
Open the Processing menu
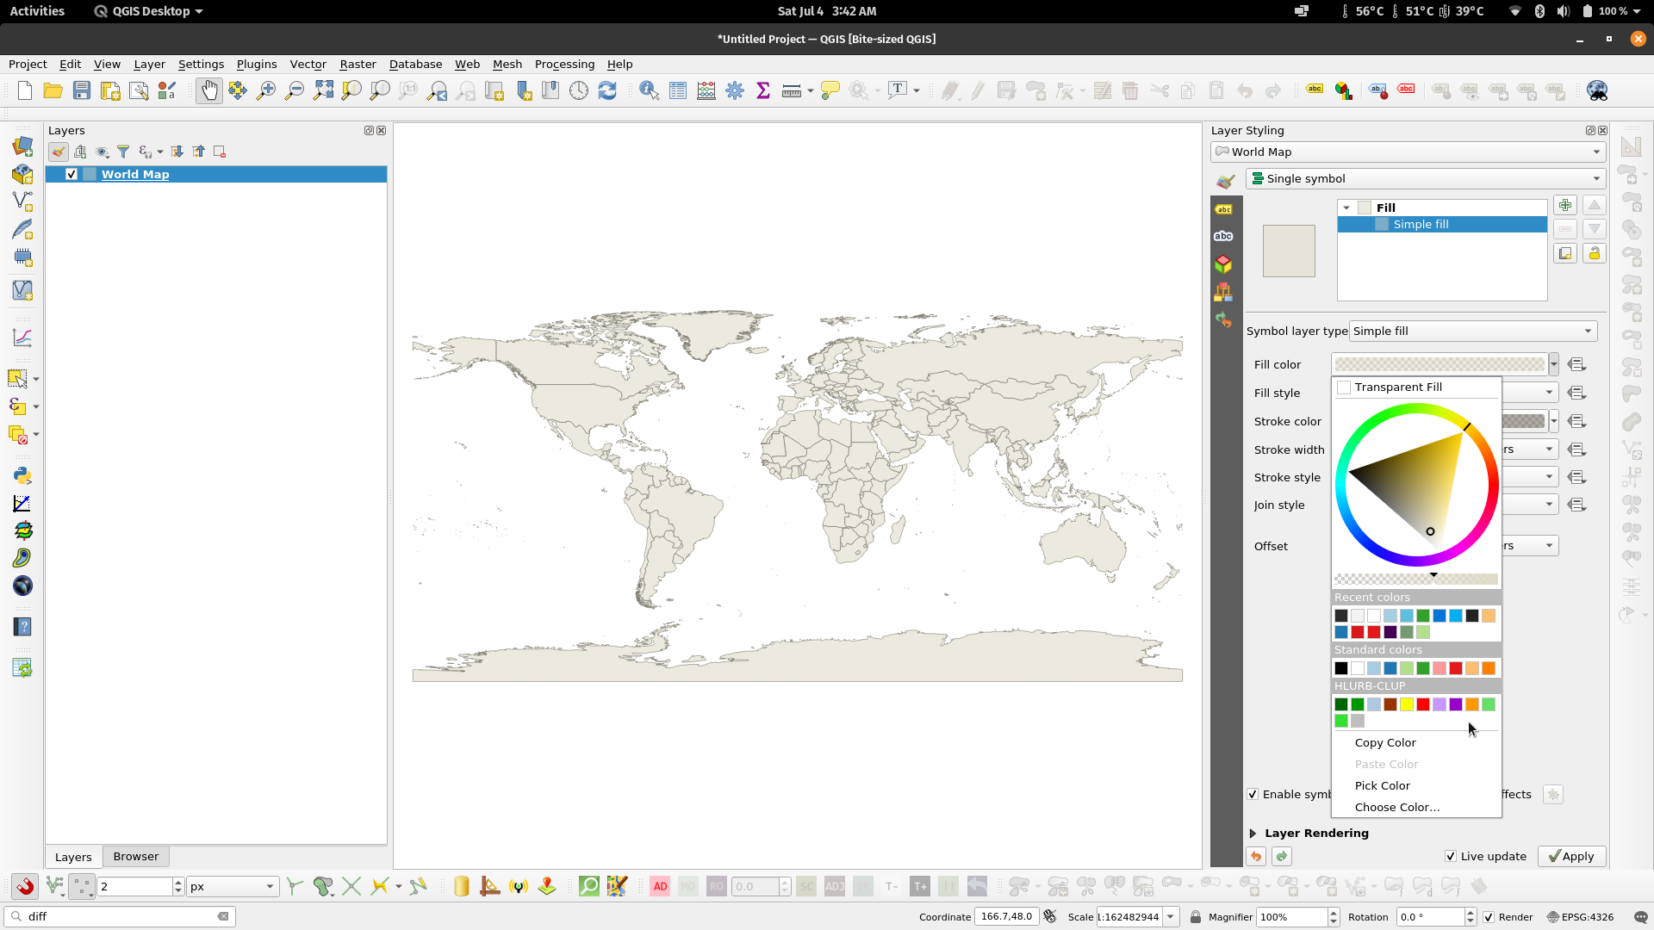(564, 64)
